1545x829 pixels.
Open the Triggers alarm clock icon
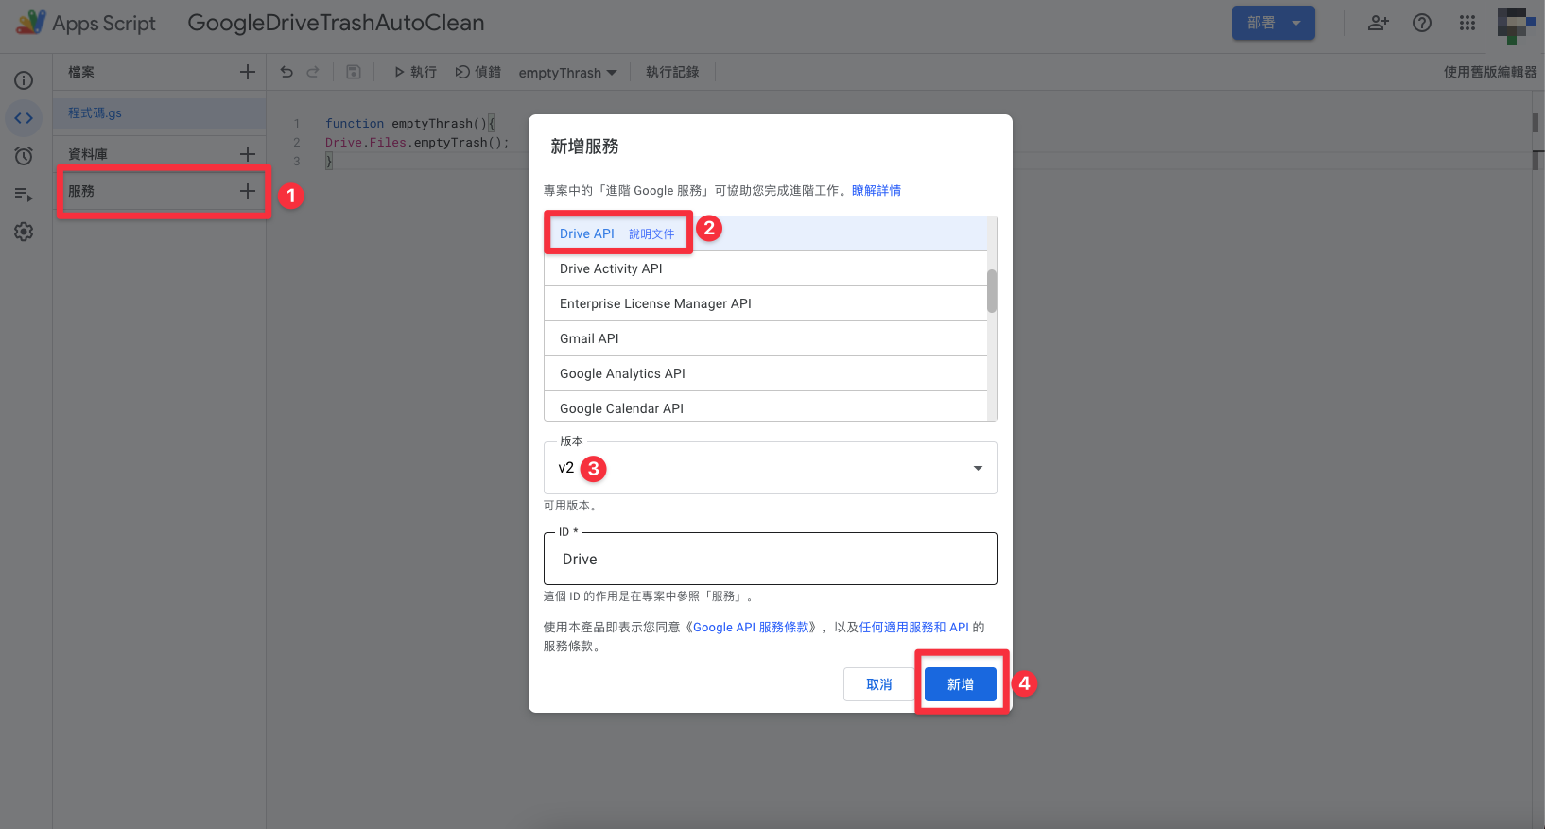coord(24,156)
